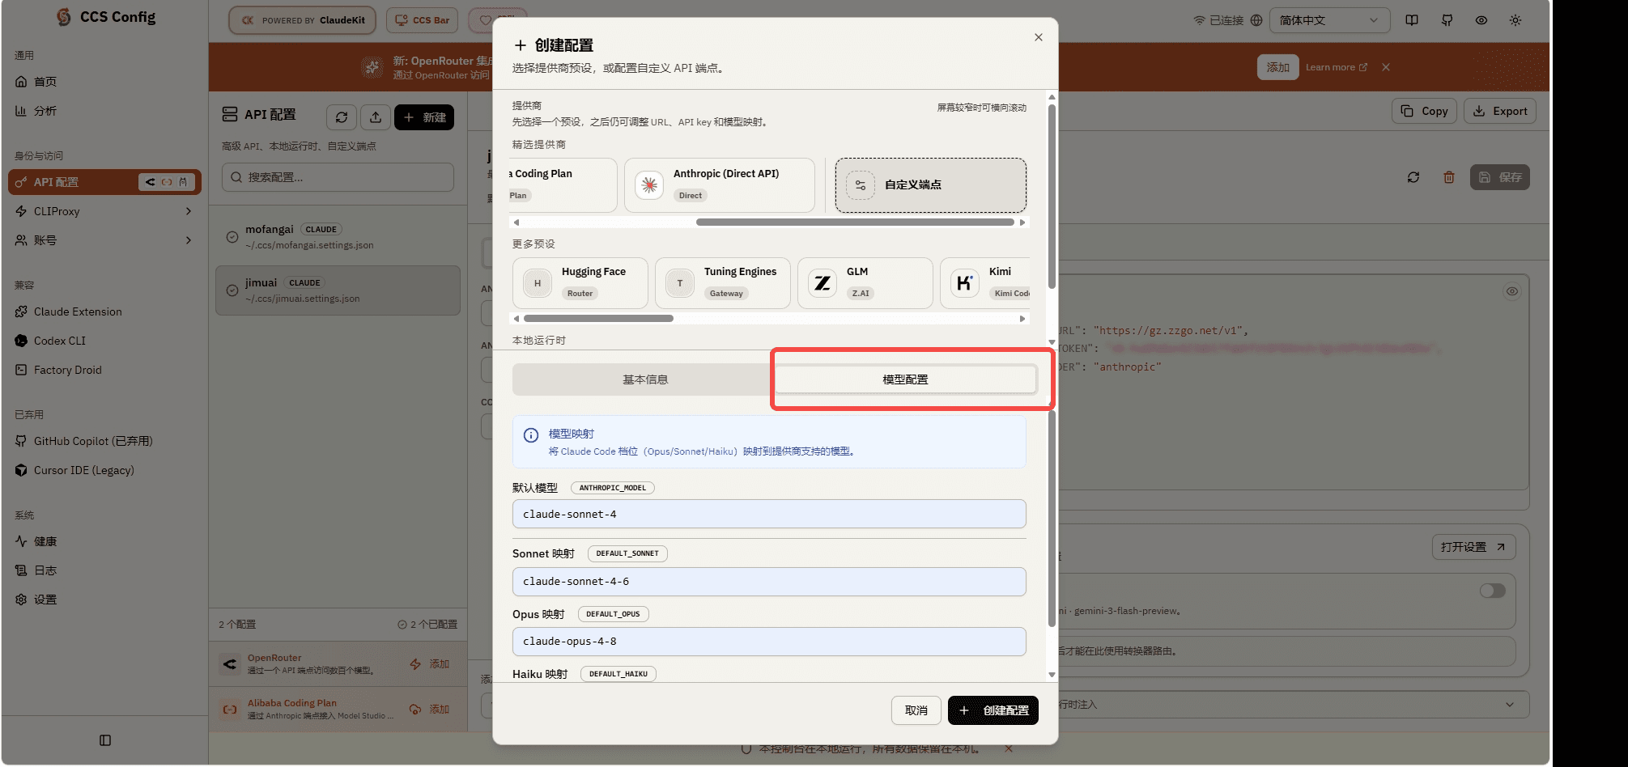
Task: Select the Anthropic (Direct API) provider card
Action: click(x=720, y=184)
